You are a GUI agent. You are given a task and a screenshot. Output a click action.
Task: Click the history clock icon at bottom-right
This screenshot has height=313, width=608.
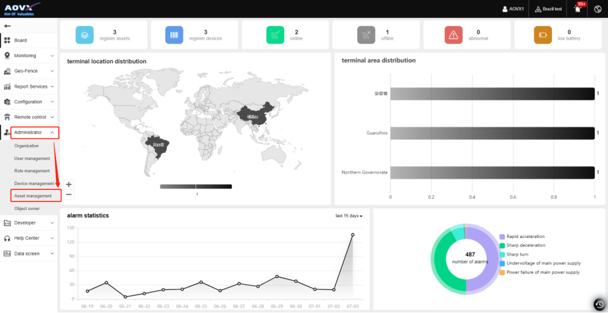tap(599, 304)
